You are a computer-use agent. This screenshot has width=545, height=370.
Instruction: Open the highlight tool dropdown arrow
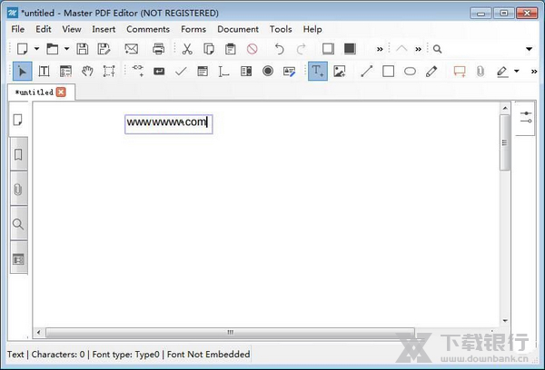point(517,71)
